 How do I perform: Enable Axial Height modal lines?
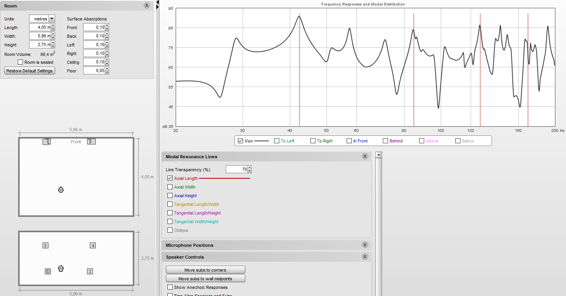(x=170, y=196)
